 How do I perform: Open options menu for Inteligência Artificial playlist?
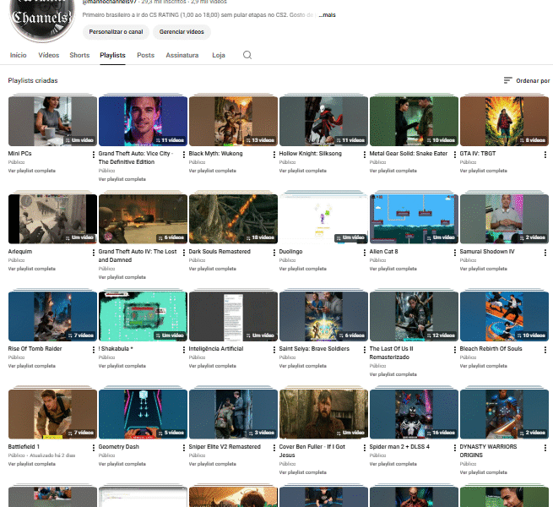pyautogui.click(x=274, y=350)
